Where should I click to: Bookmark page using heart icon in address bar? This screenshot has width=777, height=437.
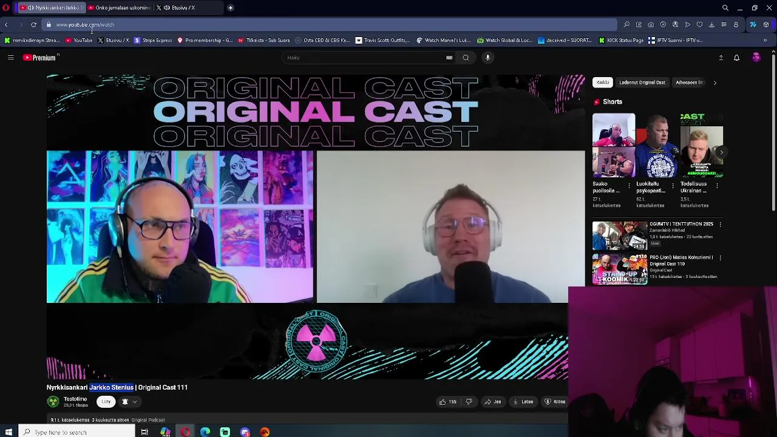click(x=699, y=25)
